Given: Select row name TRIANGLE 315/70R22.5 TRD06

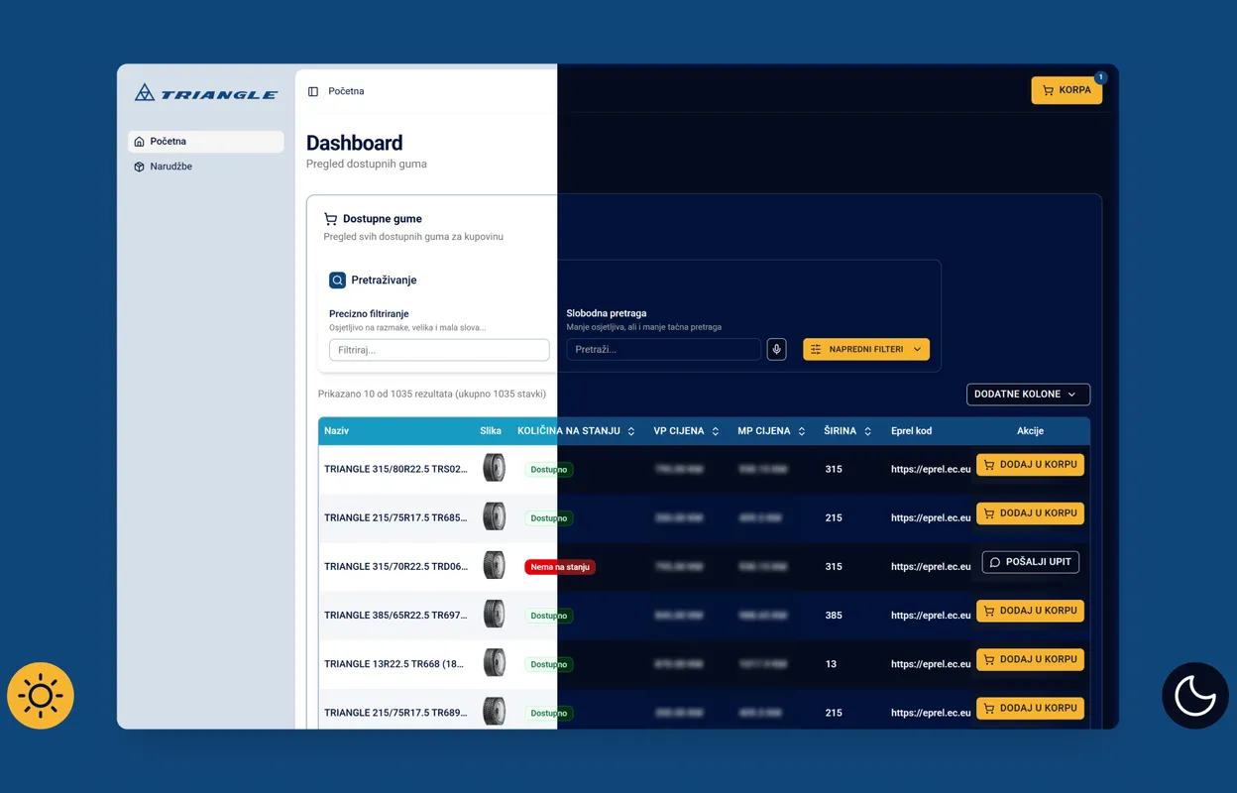Looking at the screenshot, I should point(395,567).
